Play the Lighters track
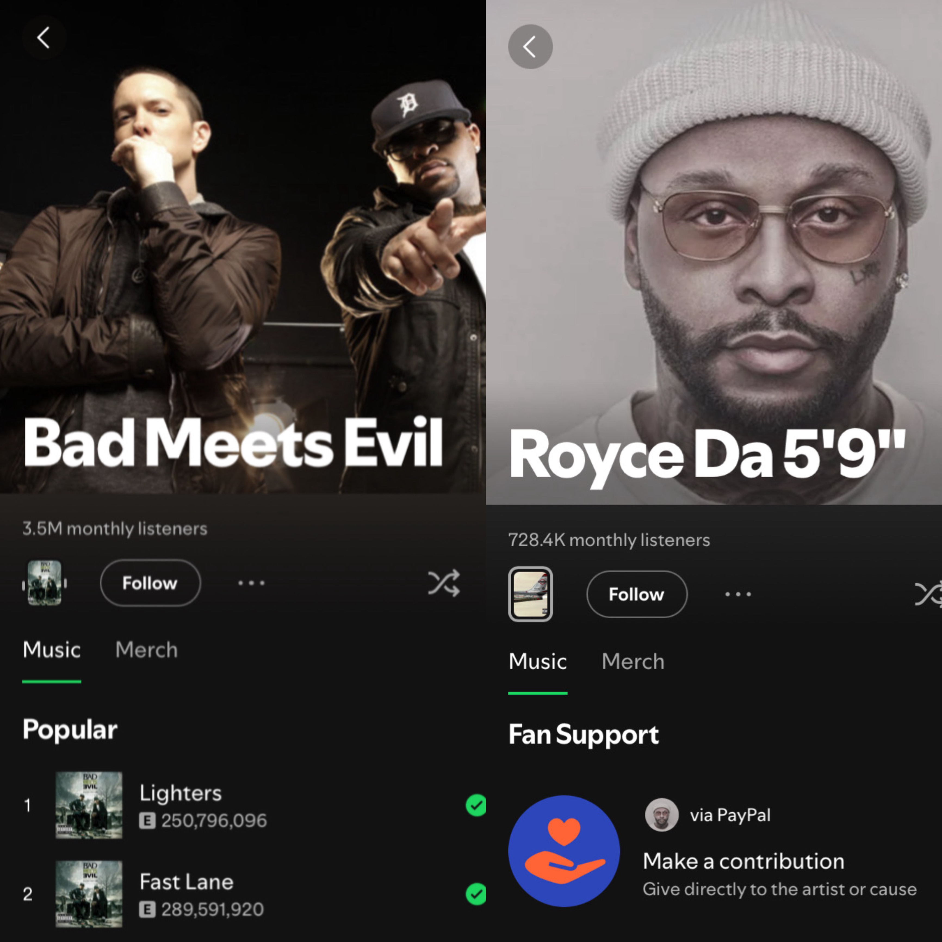 tap(244, 805)
